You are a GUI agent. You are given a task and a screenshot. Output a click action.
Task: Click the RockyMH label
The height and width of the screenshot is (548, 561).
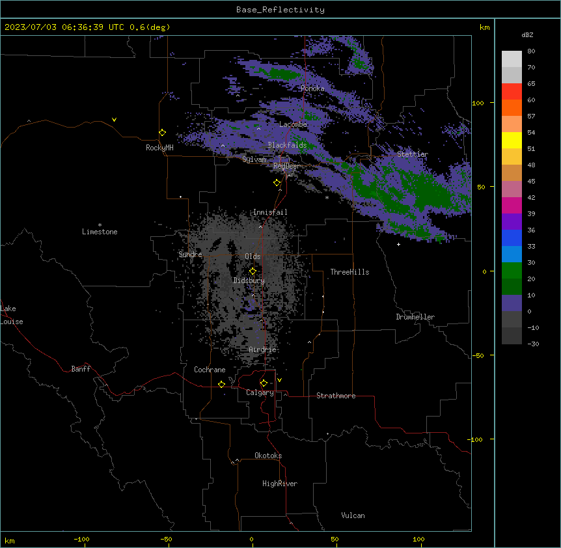coord(159,148)
